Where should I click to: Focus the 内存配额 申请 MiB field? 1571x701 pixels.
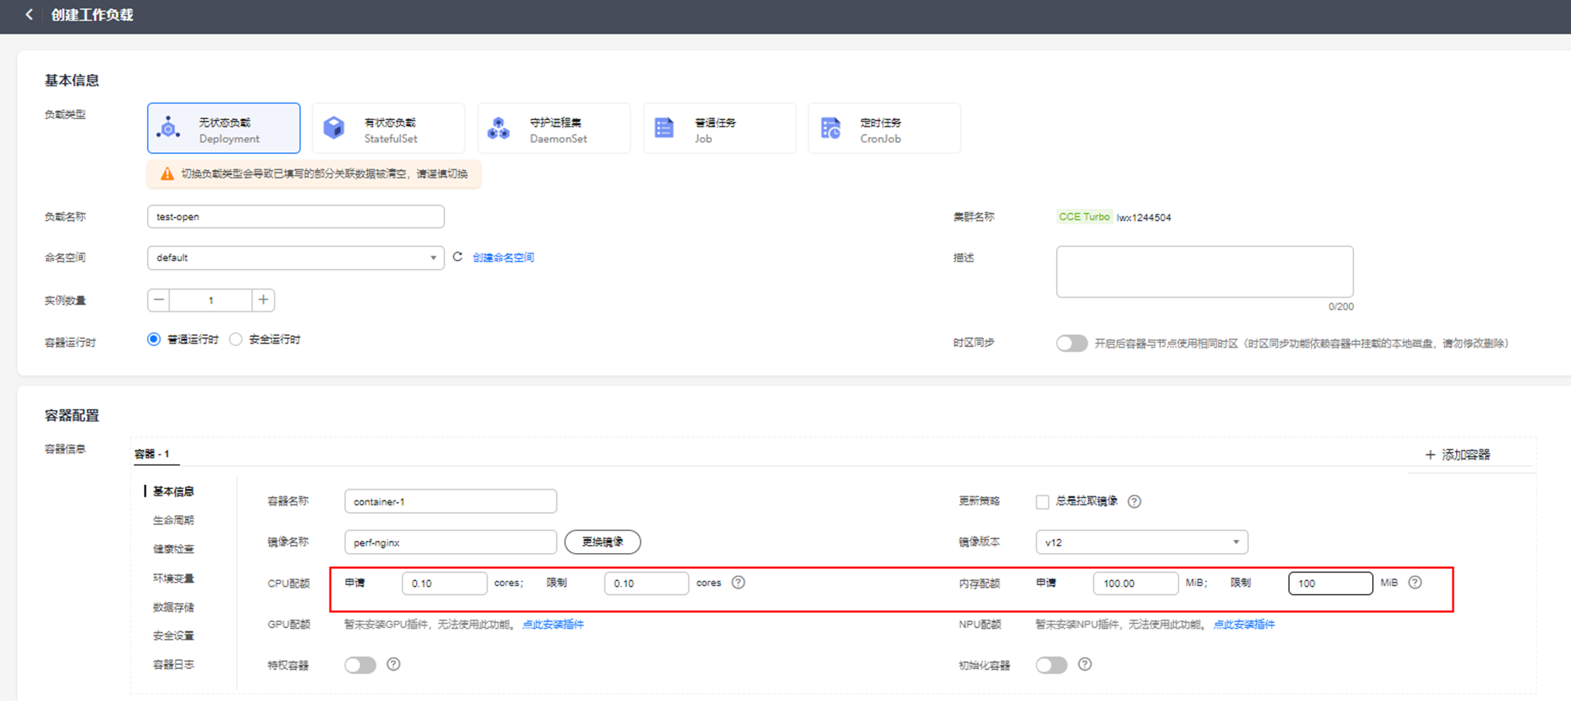pos(1135,583)
